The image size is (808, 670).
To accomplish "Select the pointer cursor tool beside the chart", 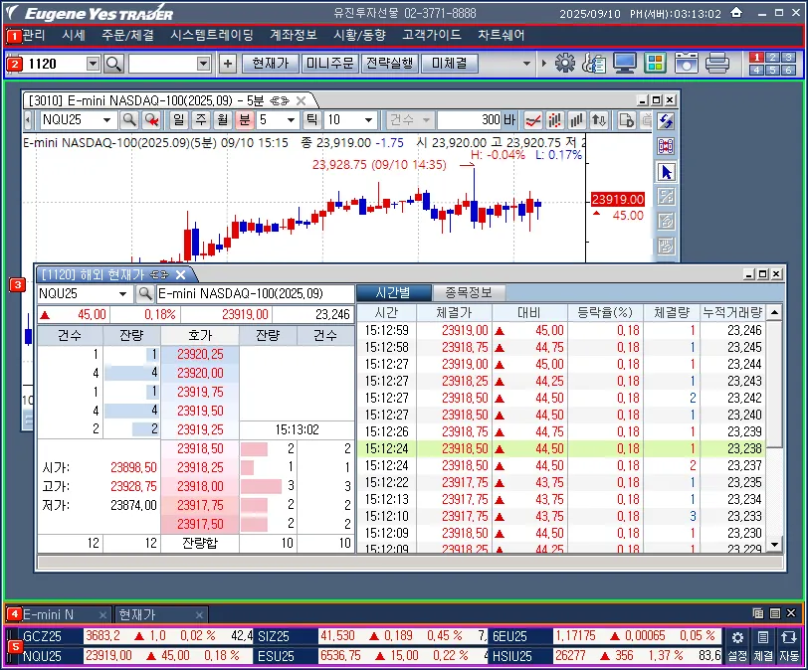I will 666,172.
